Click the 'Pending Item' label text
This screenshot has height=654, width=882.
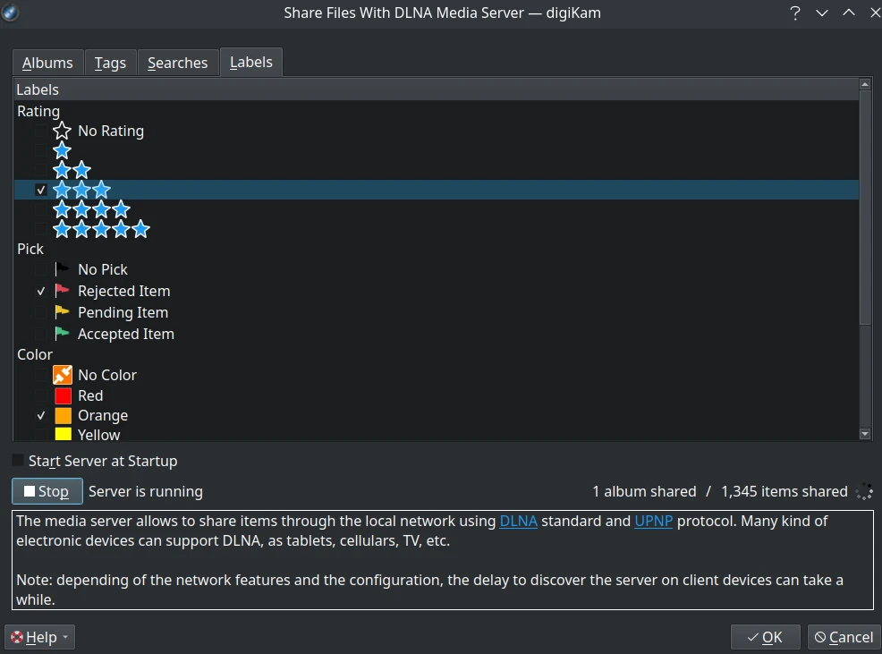[123, 312]
